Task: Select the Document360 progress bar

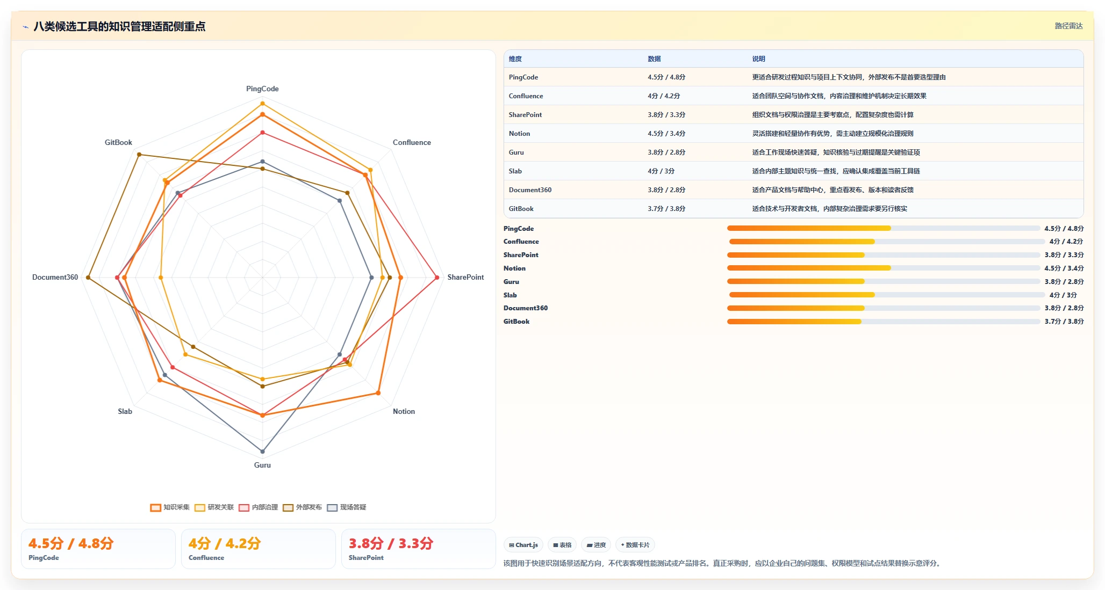Action: click(883, 308)
